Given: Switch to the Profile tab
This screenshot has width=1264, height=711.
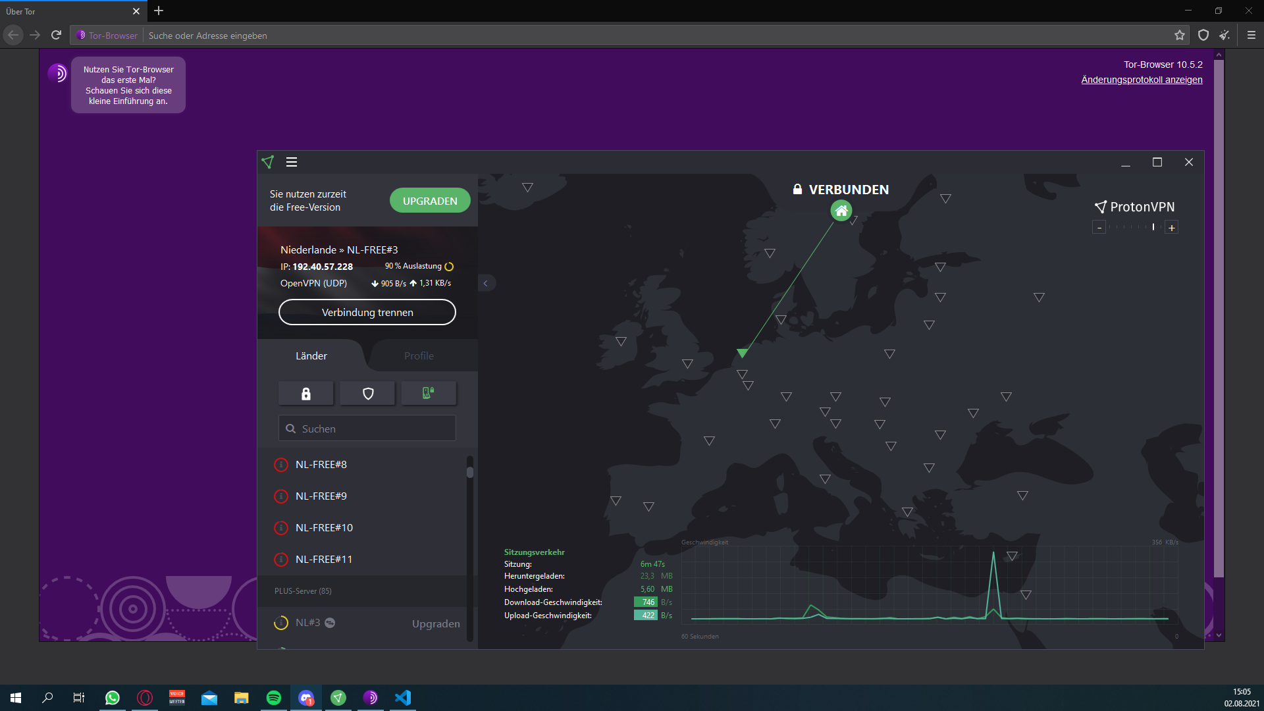Looking at the screenshot, I should [419, 356].
